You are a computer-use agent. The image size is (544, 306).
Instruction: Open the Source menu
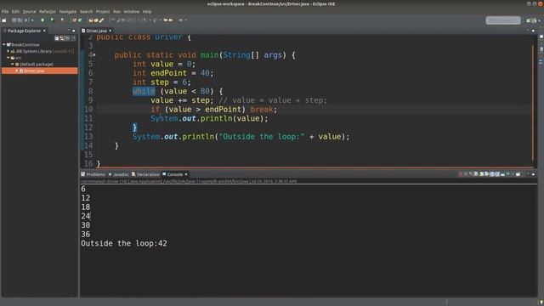pyautogui.click(x=29, y=11)
